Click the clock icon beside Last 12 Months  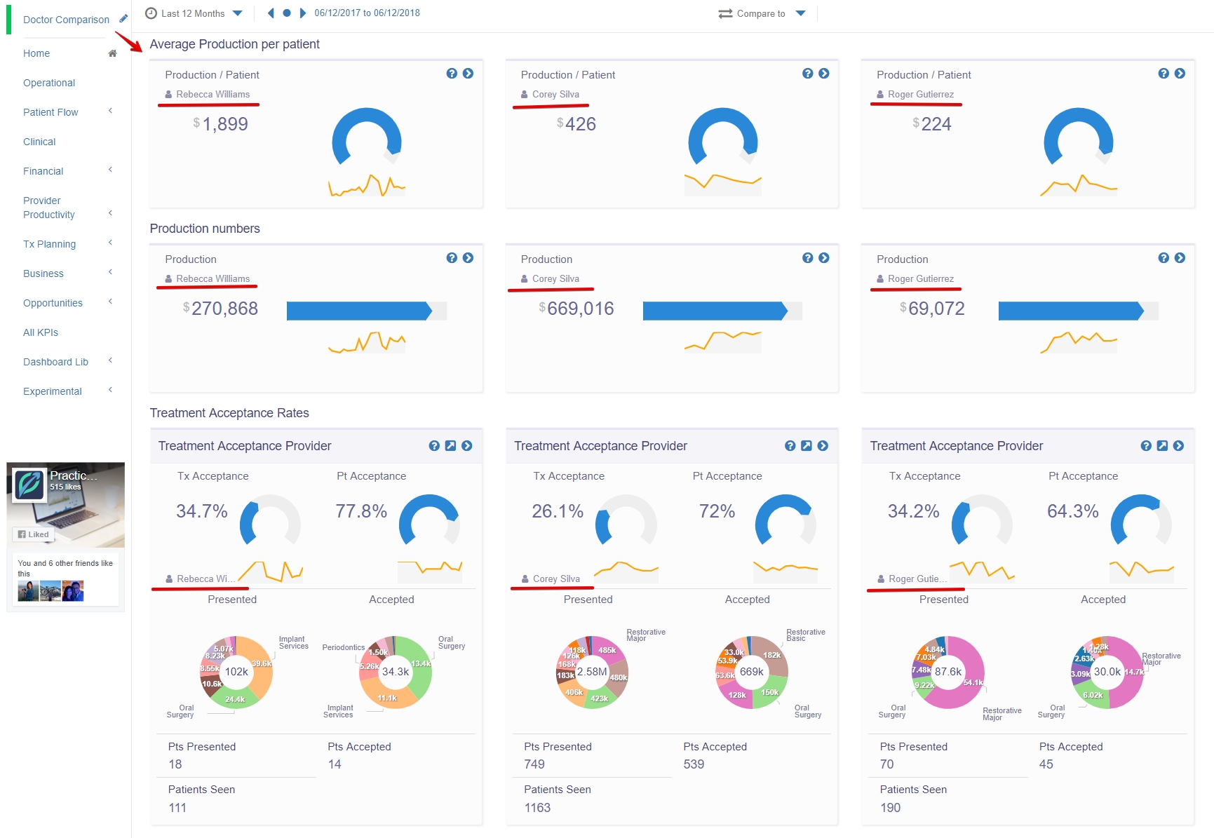[x=149, y=12]
